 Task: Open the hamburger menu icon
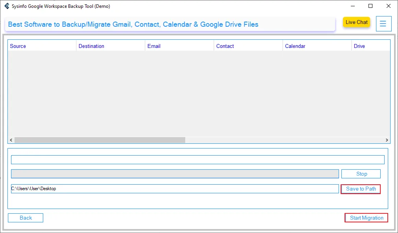click(383, 24)
